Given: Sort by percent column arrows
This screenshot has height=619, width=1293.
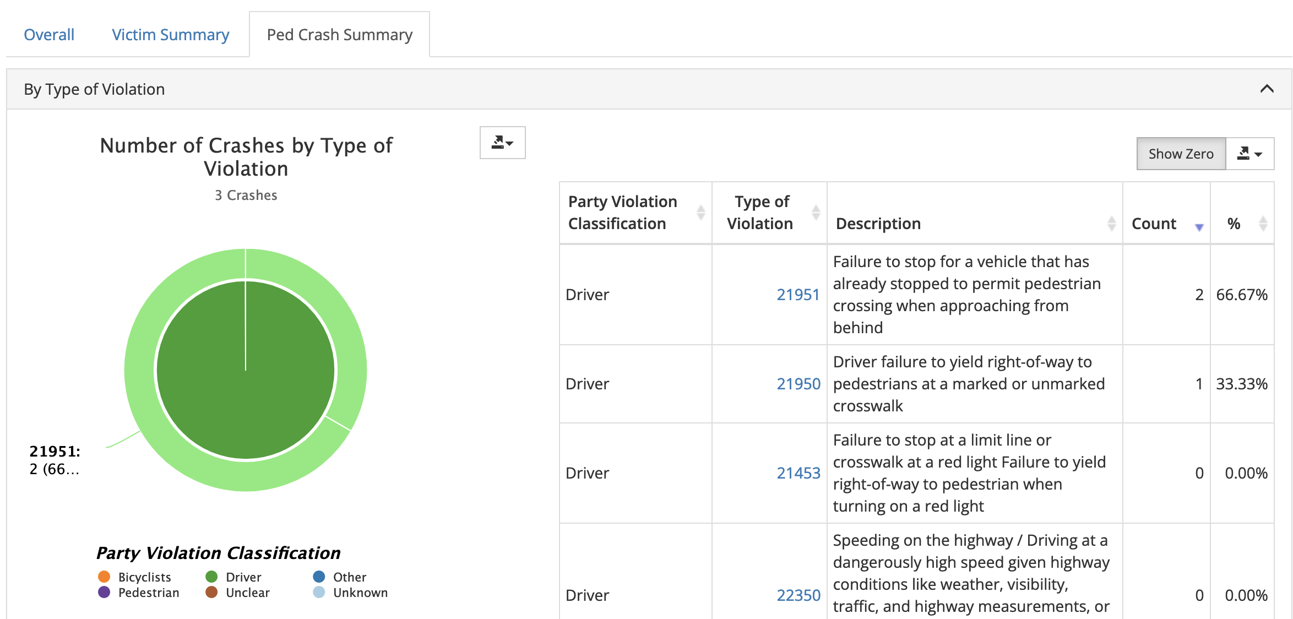Looking at the screenshot, I should [x=1263, y=224].
